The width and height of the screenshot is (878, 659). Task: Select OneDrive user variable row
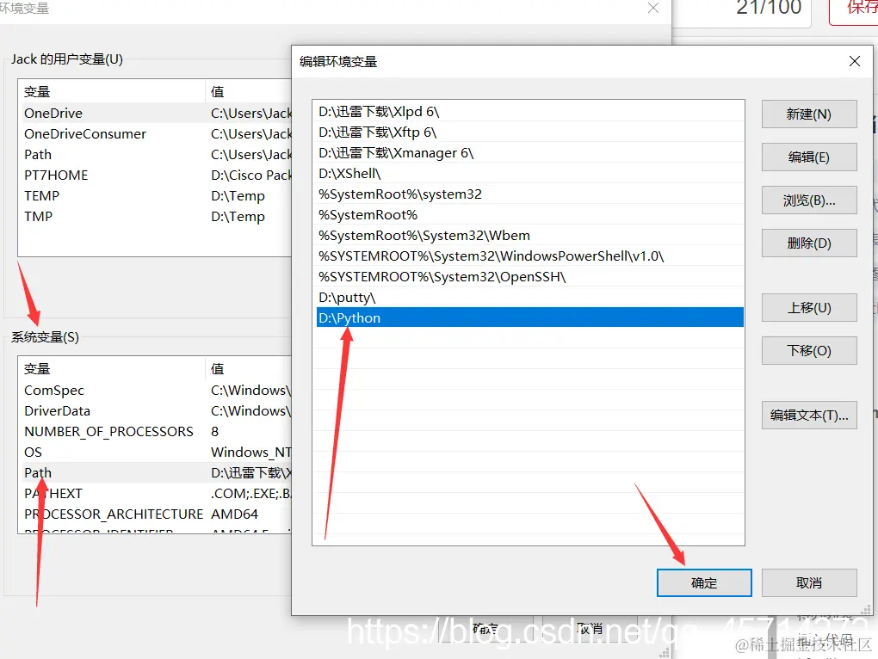pos(157,113)
